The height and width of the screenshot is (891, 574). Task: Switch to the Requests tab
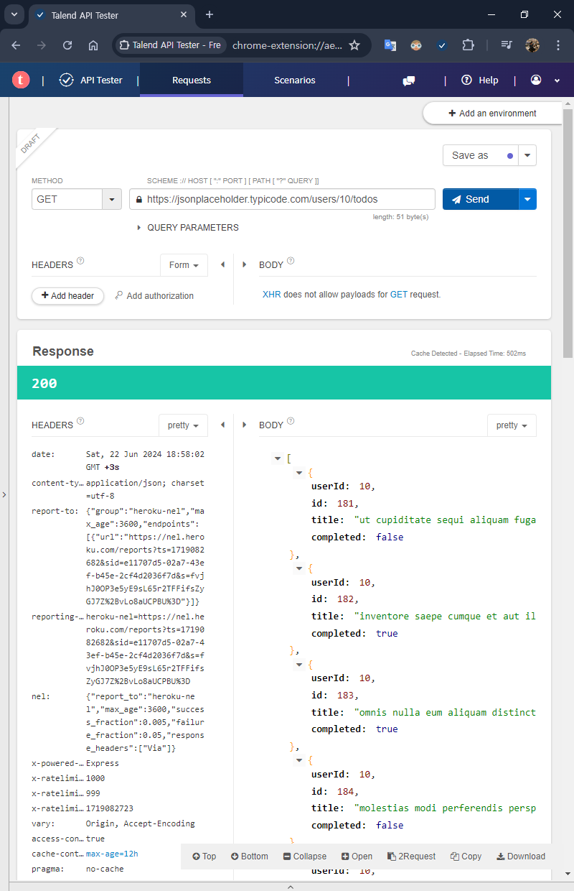point(192,80)
